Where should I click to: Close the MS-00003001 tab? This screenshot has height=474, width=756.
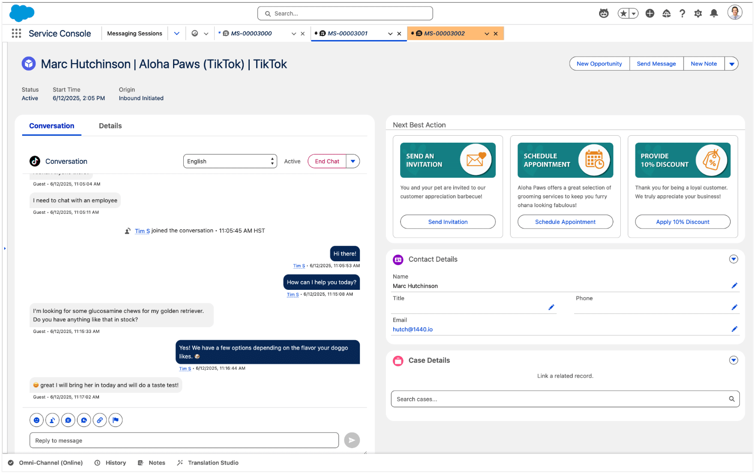(x=399, y=34)
